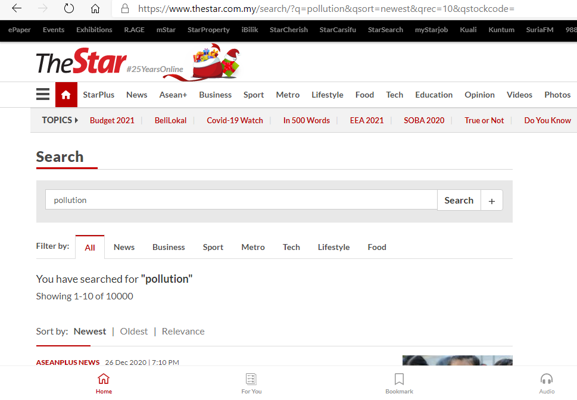The width and height of the screenshot is (577, 400).
Task: Open Education in the main navigation
Action: 434,95
